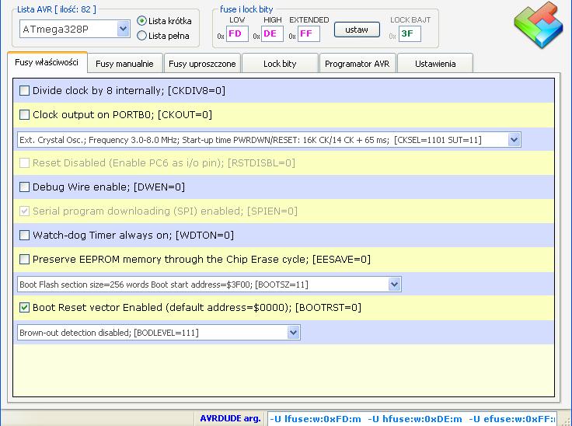Check Preserve EEPROM memory EESAVE option
This screenshot has height=426, width=572.
(x=24, y=259)
